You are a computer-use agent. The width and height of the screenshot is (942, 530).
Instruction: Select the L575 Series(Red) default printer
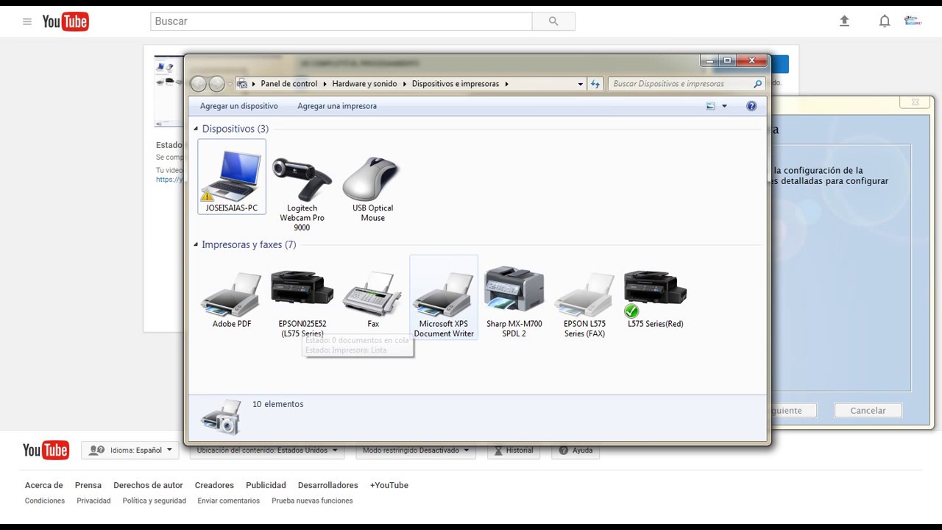click(655, 299)
